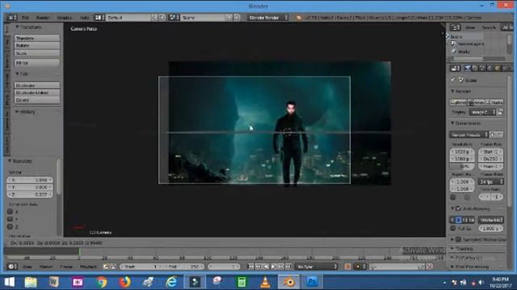Select the World properties tab icon
The height and width of the screenshot is (290, 517).
click(490, 68)
